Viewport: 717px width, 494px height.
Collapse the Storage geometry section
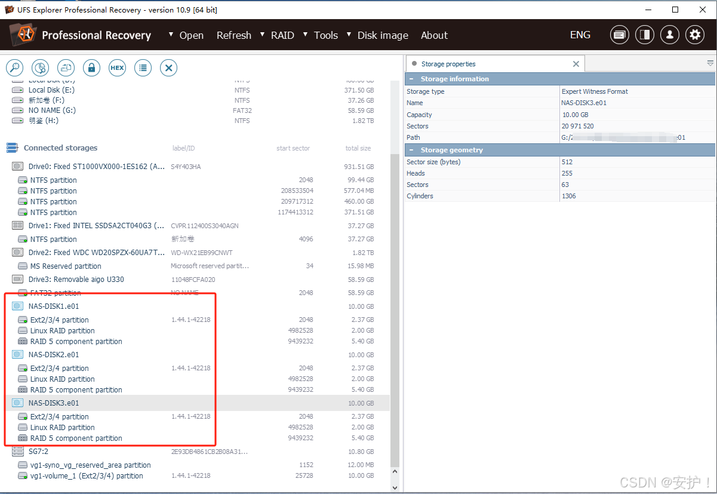click(412, 150)
